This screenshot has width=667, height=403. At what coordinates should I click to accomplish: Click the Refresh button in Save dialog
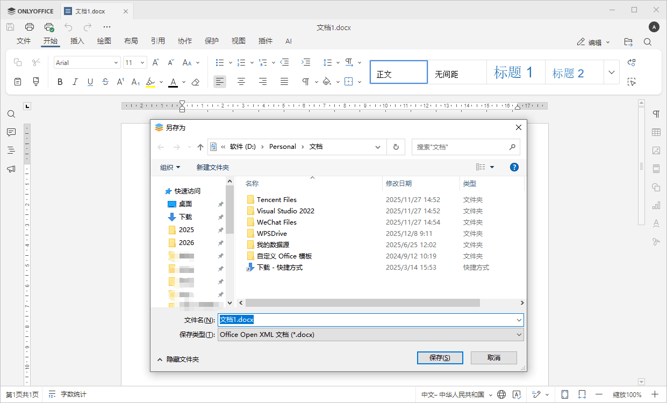coord(396,147)
